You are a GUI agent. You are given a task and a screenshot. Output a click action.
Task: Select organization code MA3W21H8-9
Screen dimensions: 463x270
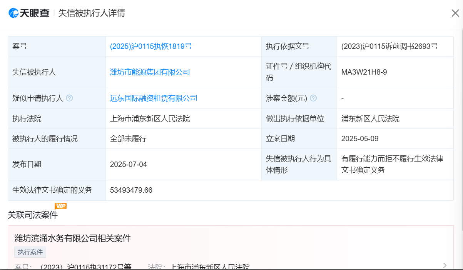[x=364, y=72]
